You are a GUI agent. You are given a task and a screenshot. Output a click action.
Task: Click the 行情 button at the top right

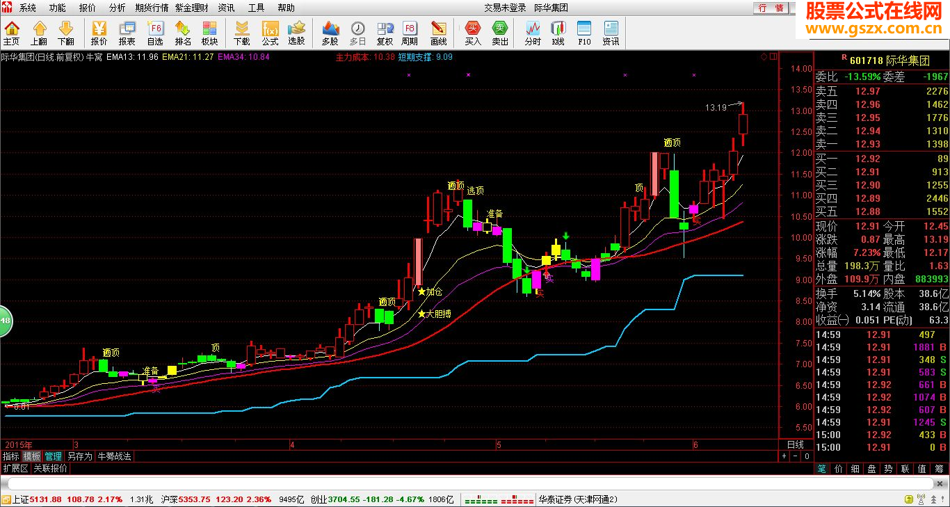772,8
